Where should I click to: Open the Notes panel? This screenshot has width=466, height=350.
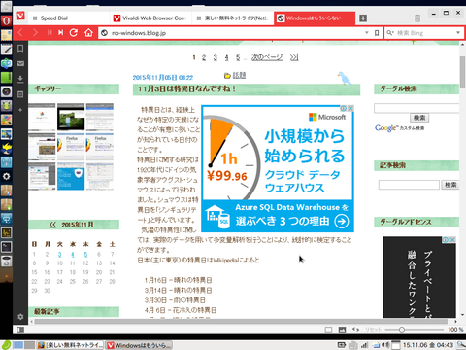pyautogui.click(x=20, y=94)
